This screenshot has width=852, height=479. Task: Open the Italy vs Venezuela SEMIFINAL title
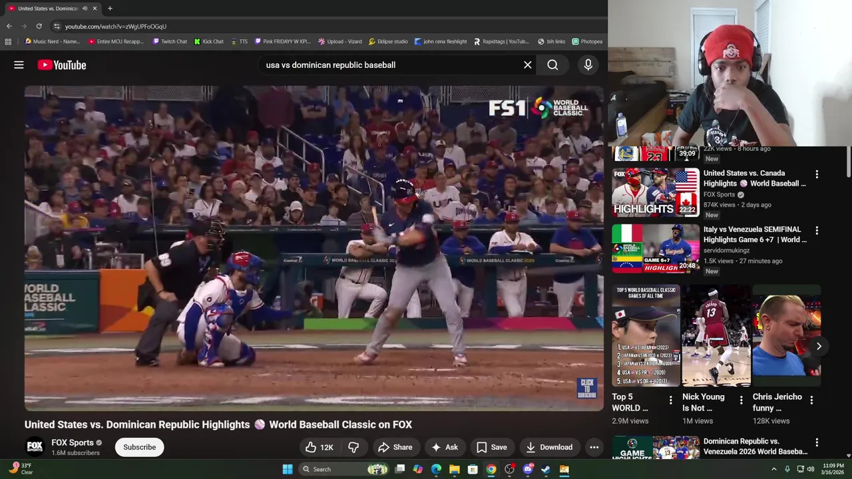755,234
